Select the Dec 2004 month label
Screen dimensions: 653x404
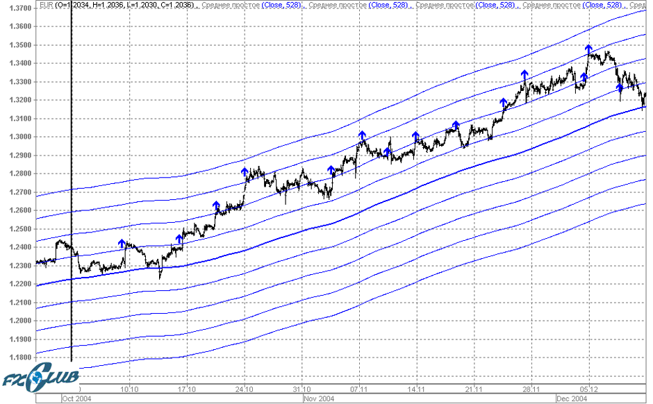tap(572, 398)
